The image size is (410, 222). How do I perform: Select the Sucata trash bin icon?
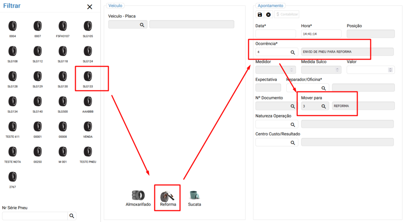(x=194, y=195)
